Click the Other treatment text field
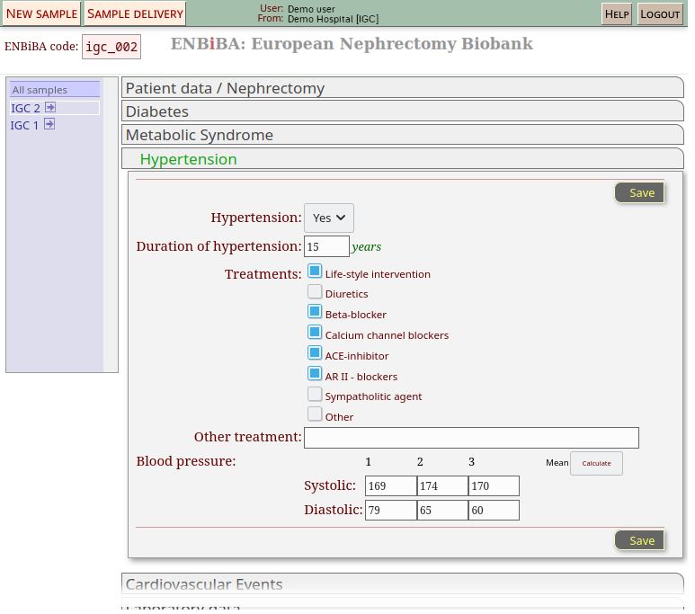 pyautogui.click(x=471, y=438)
